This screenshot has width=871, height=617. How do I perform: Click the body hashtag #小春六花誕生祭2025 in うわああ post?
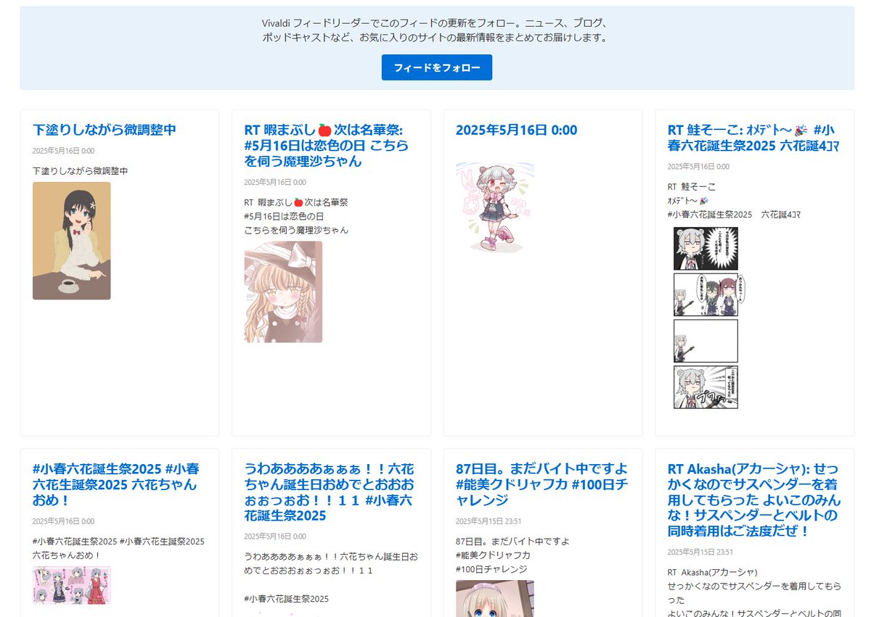click(x=287, y=599)
